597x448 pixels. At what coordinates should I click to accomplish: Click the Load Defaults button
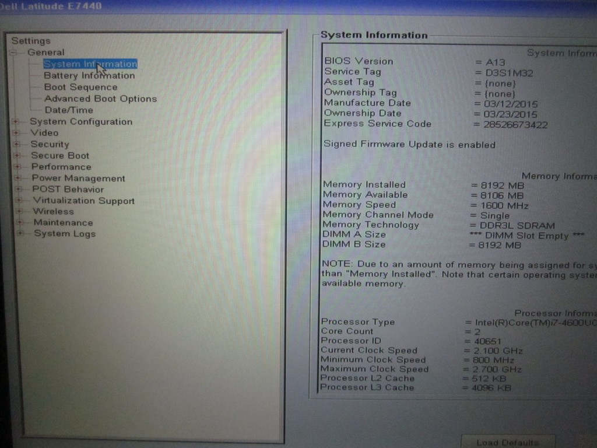[508, 442]
